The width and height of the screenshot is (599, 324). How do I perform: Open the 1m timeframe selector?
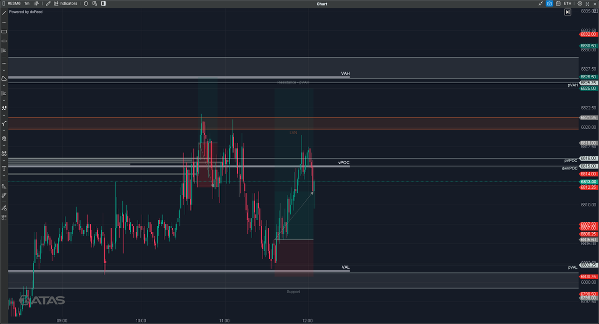click(x=27, y=3)
